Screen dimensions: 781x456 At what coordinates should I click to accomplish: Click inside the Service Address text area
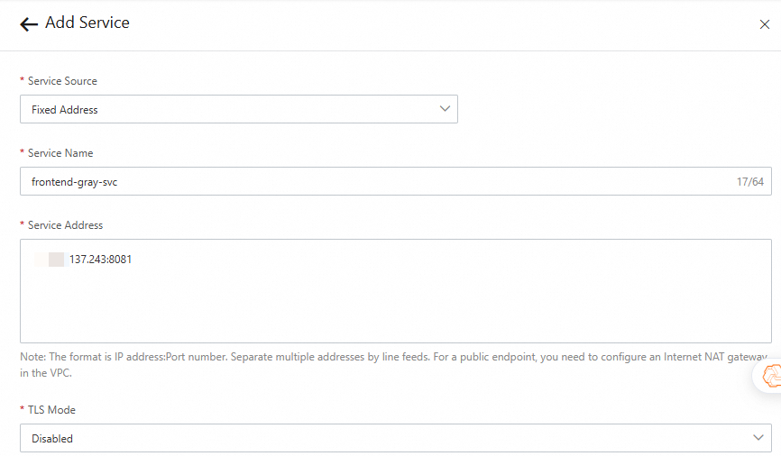pos(396,291)
